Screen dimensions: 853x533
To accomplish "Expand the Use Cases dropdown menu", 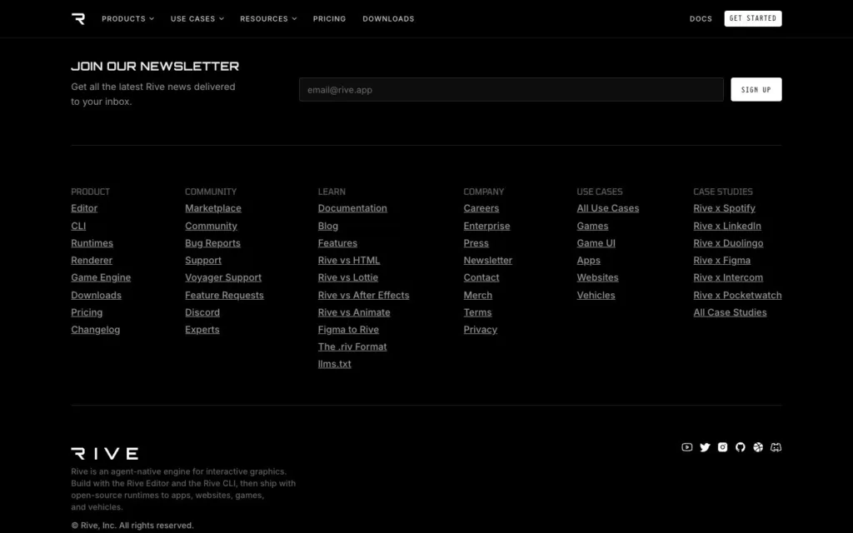I will coord(197,18).
